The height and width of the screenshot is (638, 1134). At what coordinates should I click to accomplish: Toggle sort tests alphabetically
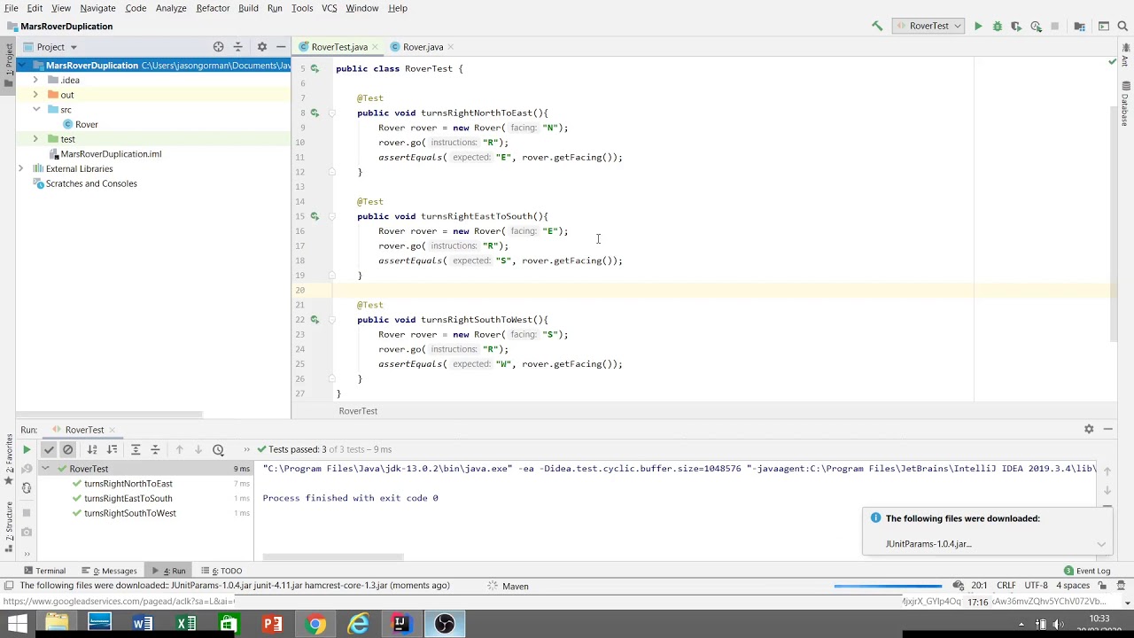pyautogui.click(x=92, y=449)
